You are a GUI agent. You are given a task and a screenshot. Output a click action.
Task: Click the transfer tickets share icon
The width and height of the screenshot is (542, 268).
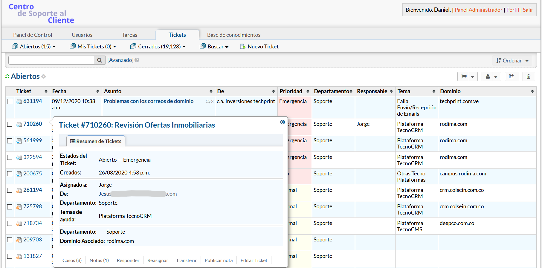pos(511,76)
